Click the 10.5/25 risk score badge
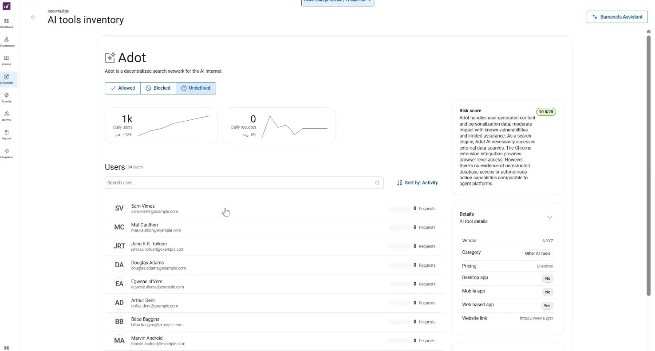The width and height of the screenshot is (655, 351). point(546,112)
